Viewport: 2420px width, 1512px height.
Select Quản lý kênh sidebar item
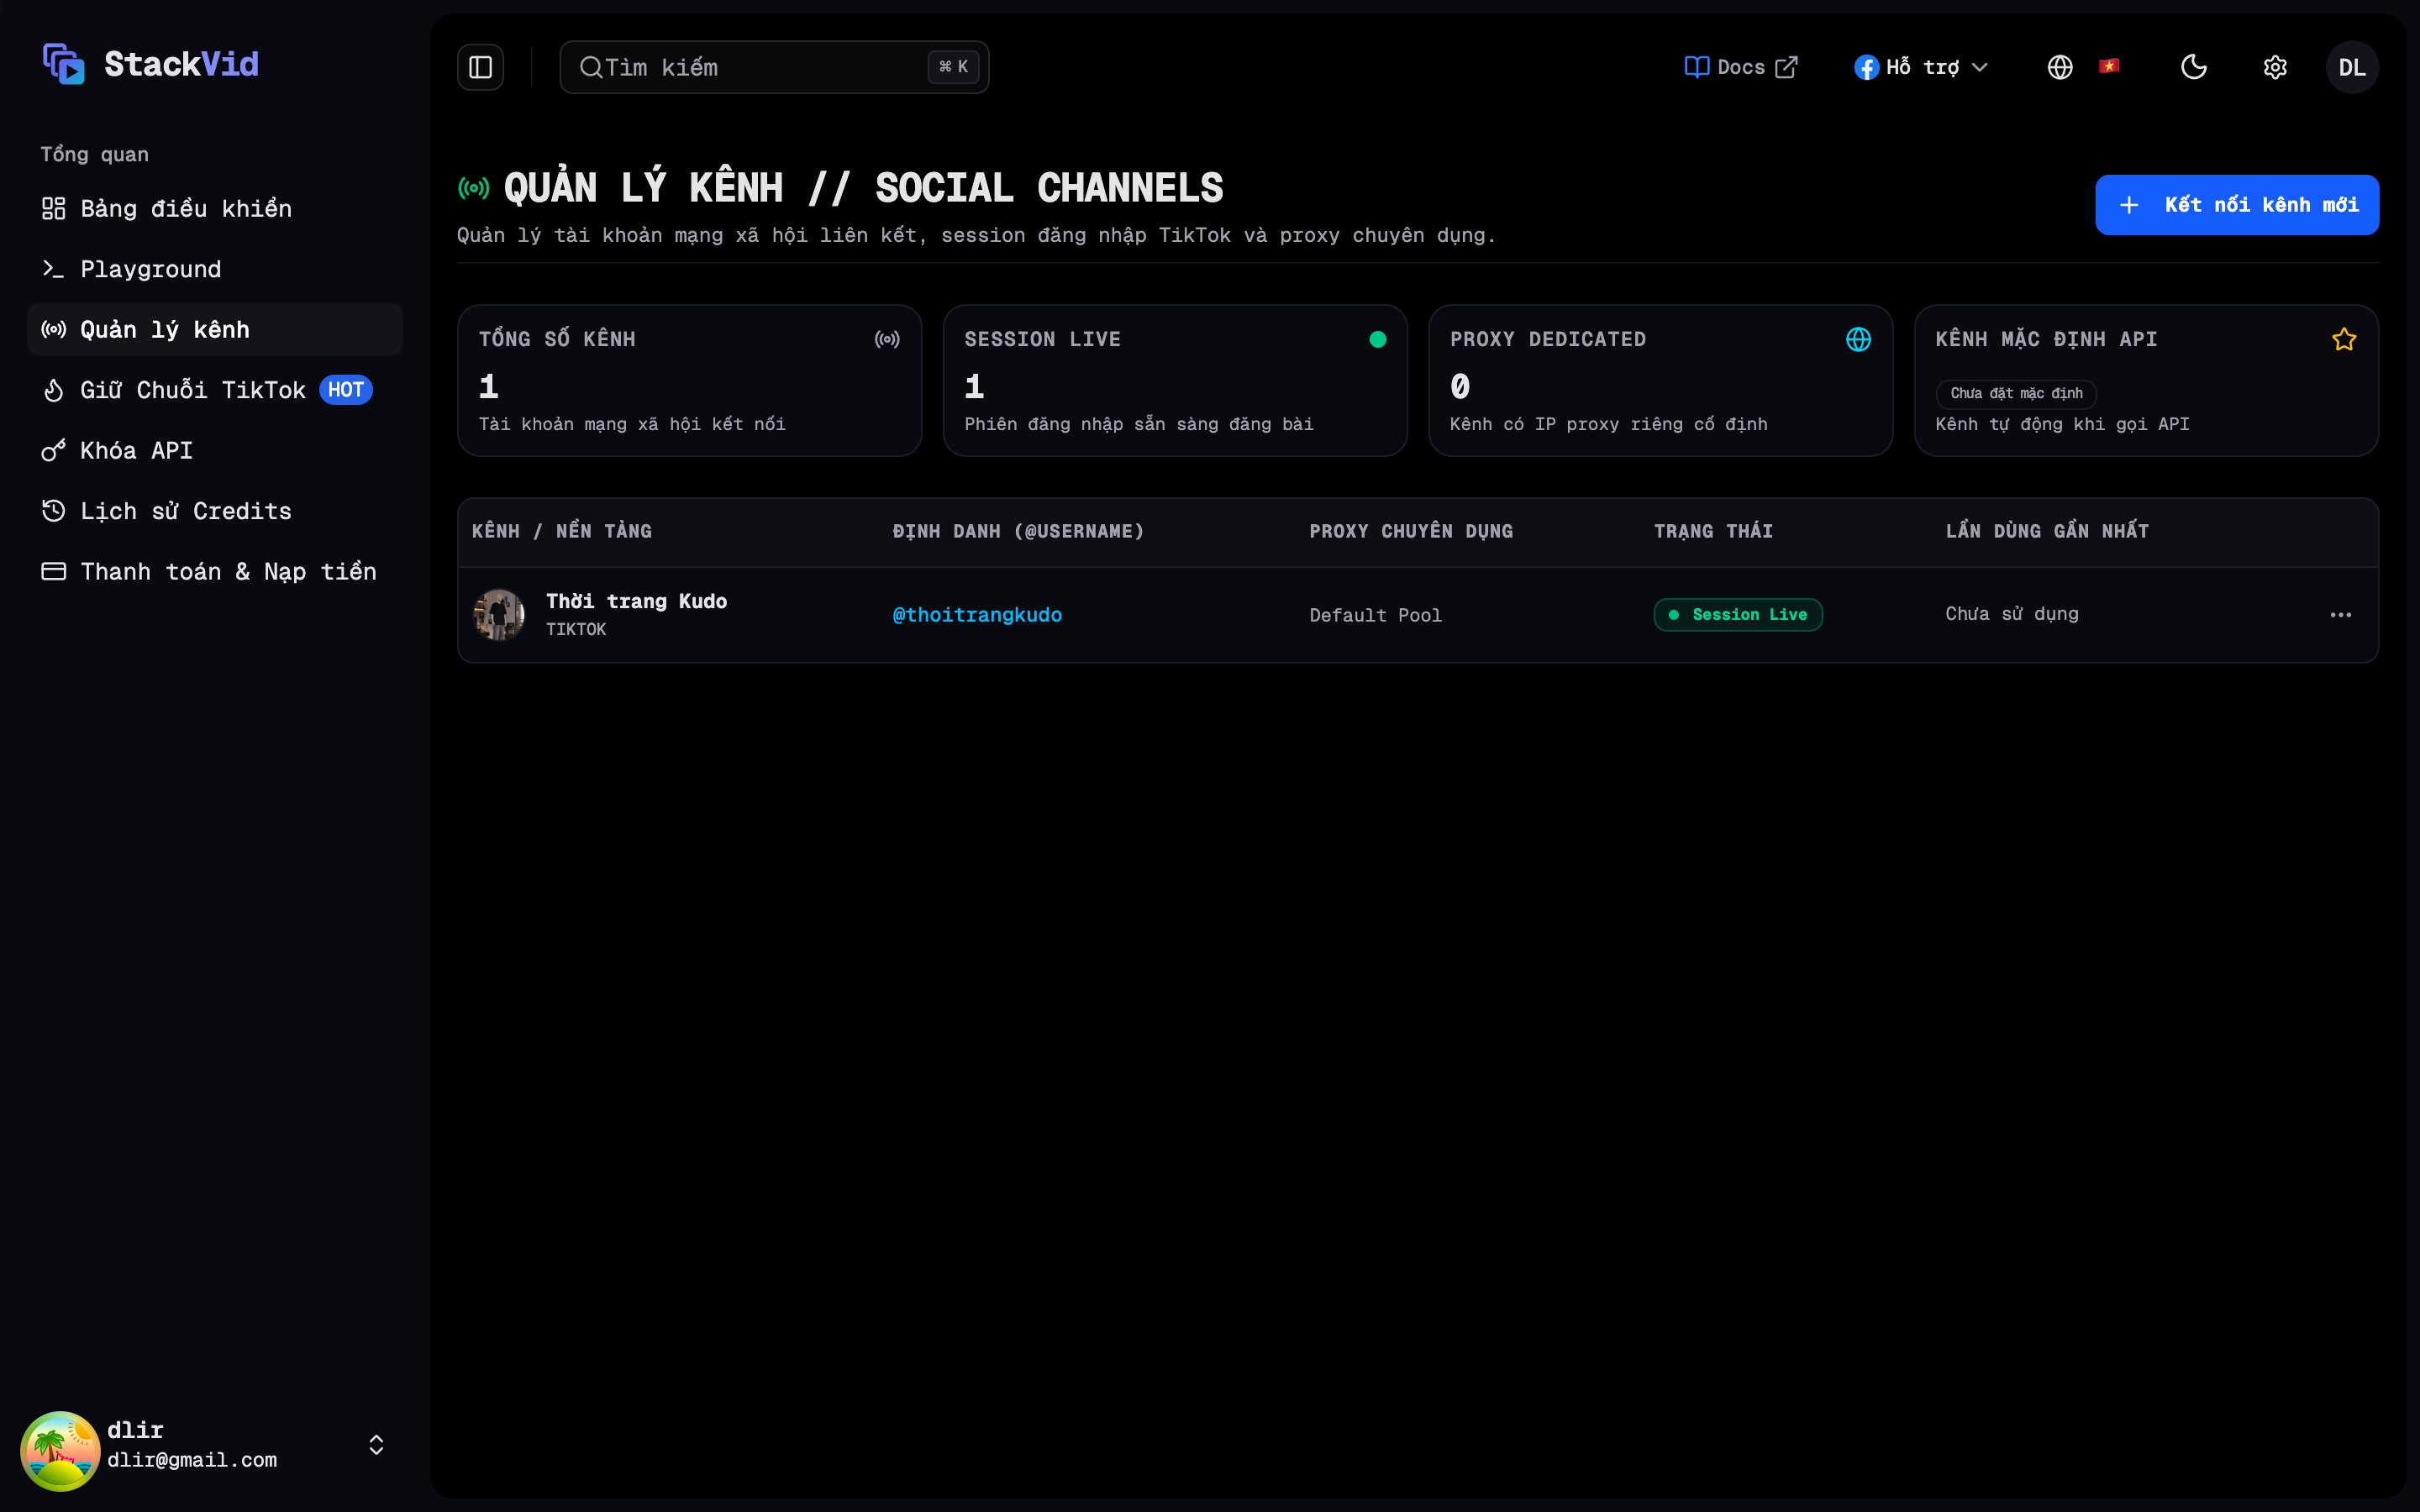click(x=215, y=329)
